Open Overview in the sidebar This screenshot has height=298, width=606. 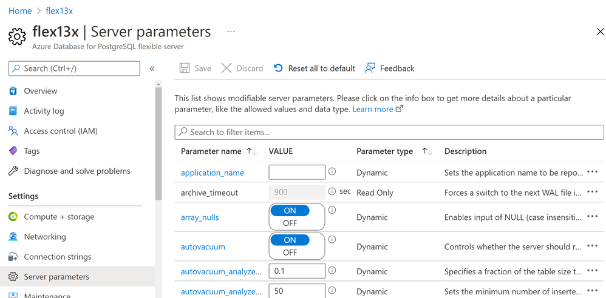tap(41, 91)
